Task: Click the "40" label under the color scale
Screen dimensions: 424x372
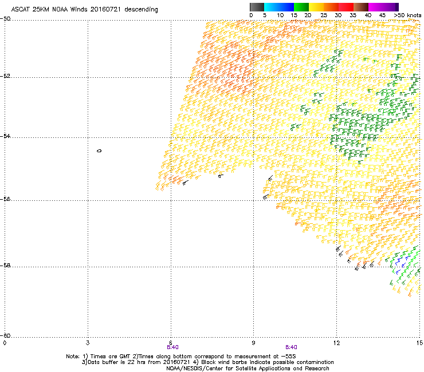Action: tap(368, 15)
